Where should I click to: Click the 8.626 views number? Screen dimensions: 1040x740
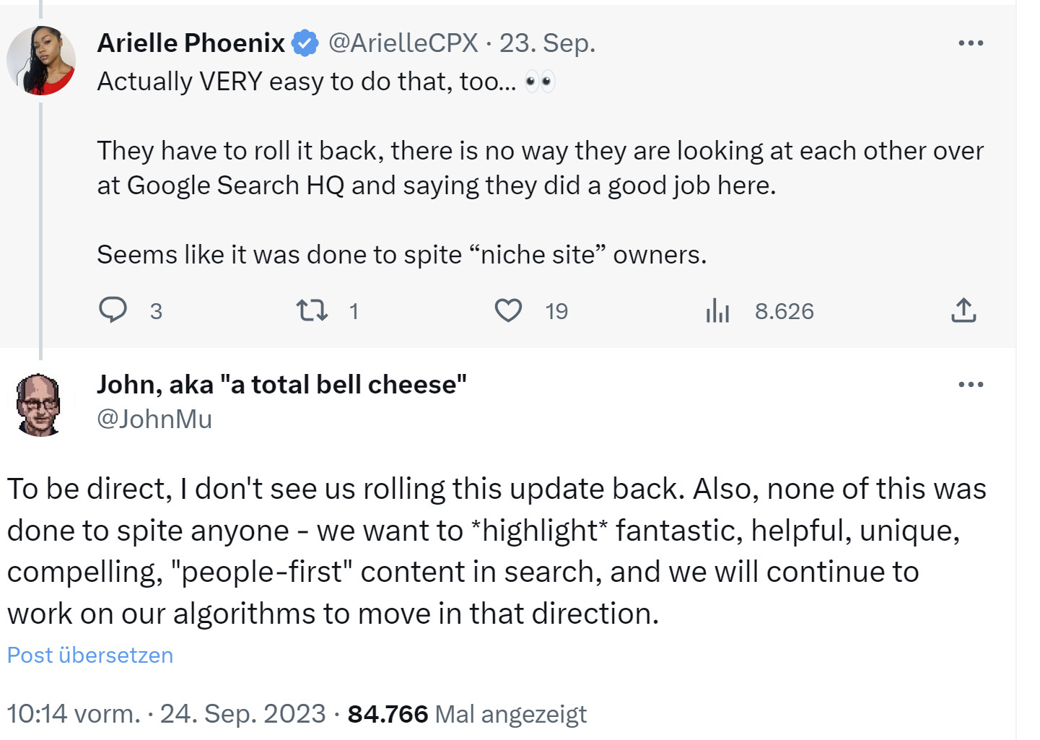pos(784,312)
